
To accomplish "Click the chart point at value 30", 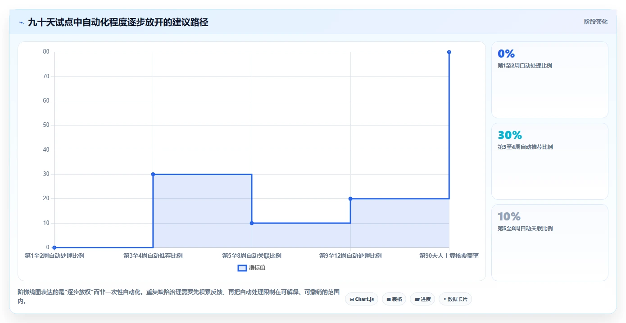I will pyautogui.click(x=153, y=174).
